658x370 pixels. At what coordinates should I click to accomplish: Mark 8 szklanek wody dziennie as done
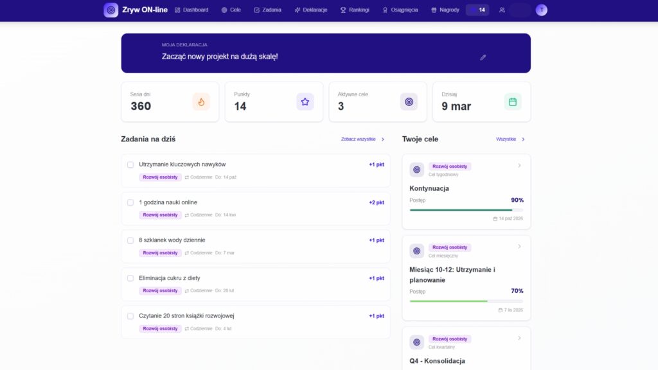130,240
